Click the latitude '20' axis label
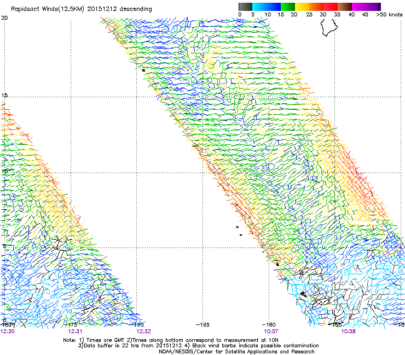Image resolution: width=405 pixels, height=355 pixels. (x=4, y=18)
